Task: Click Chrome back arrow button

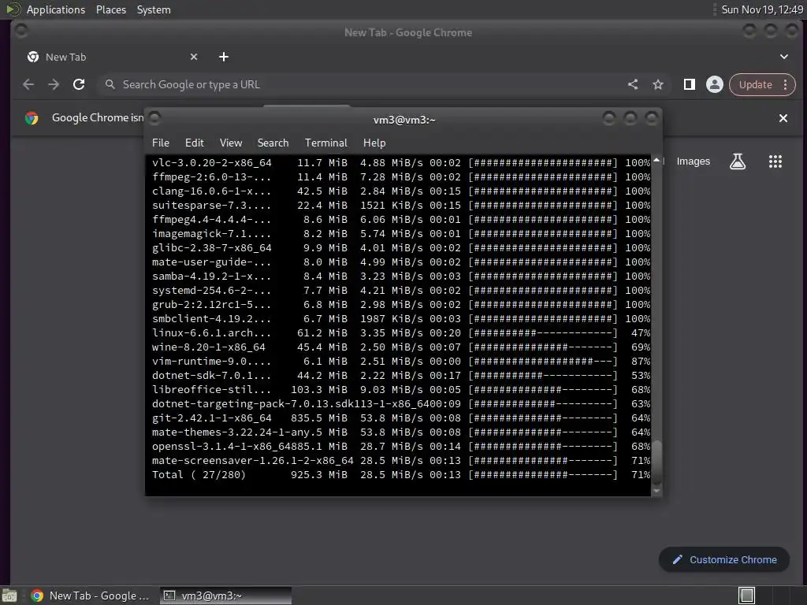Action: 28,84
